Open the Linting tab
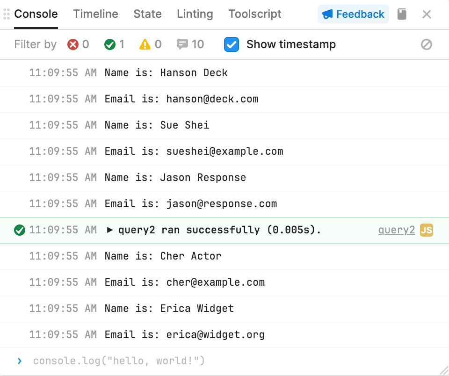This screenshot has width=449, height=376. pos(195,14)
